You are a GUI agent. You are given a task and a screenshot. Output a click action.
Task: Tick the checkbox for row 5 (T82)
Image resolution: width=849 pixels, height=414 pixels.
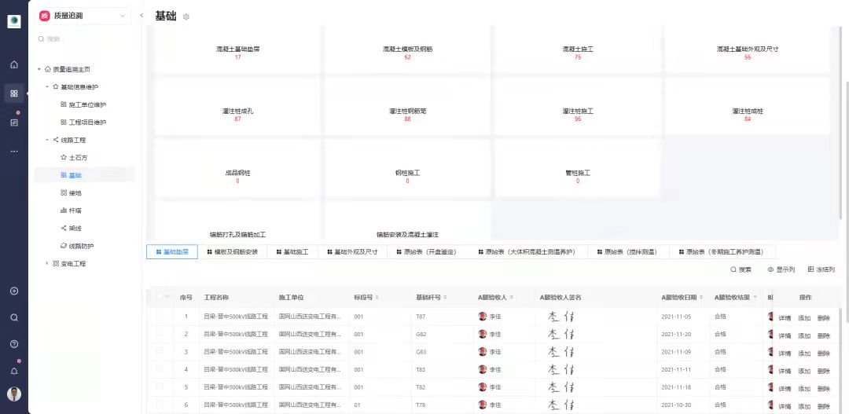pos(159,387)
